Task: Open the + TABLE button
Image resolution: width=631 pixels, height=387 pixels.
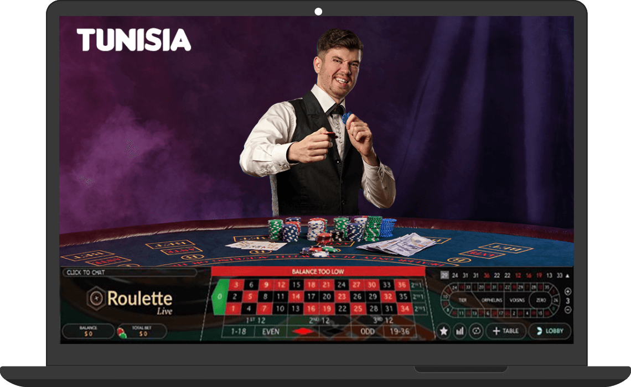Action: click(x=505, y=331)
